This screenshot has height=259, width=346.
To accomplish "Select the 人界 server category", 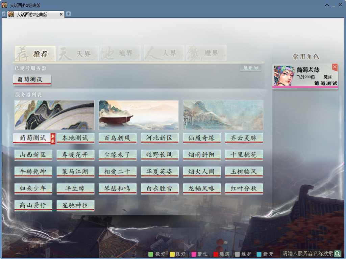I will (x=164, y=53).
